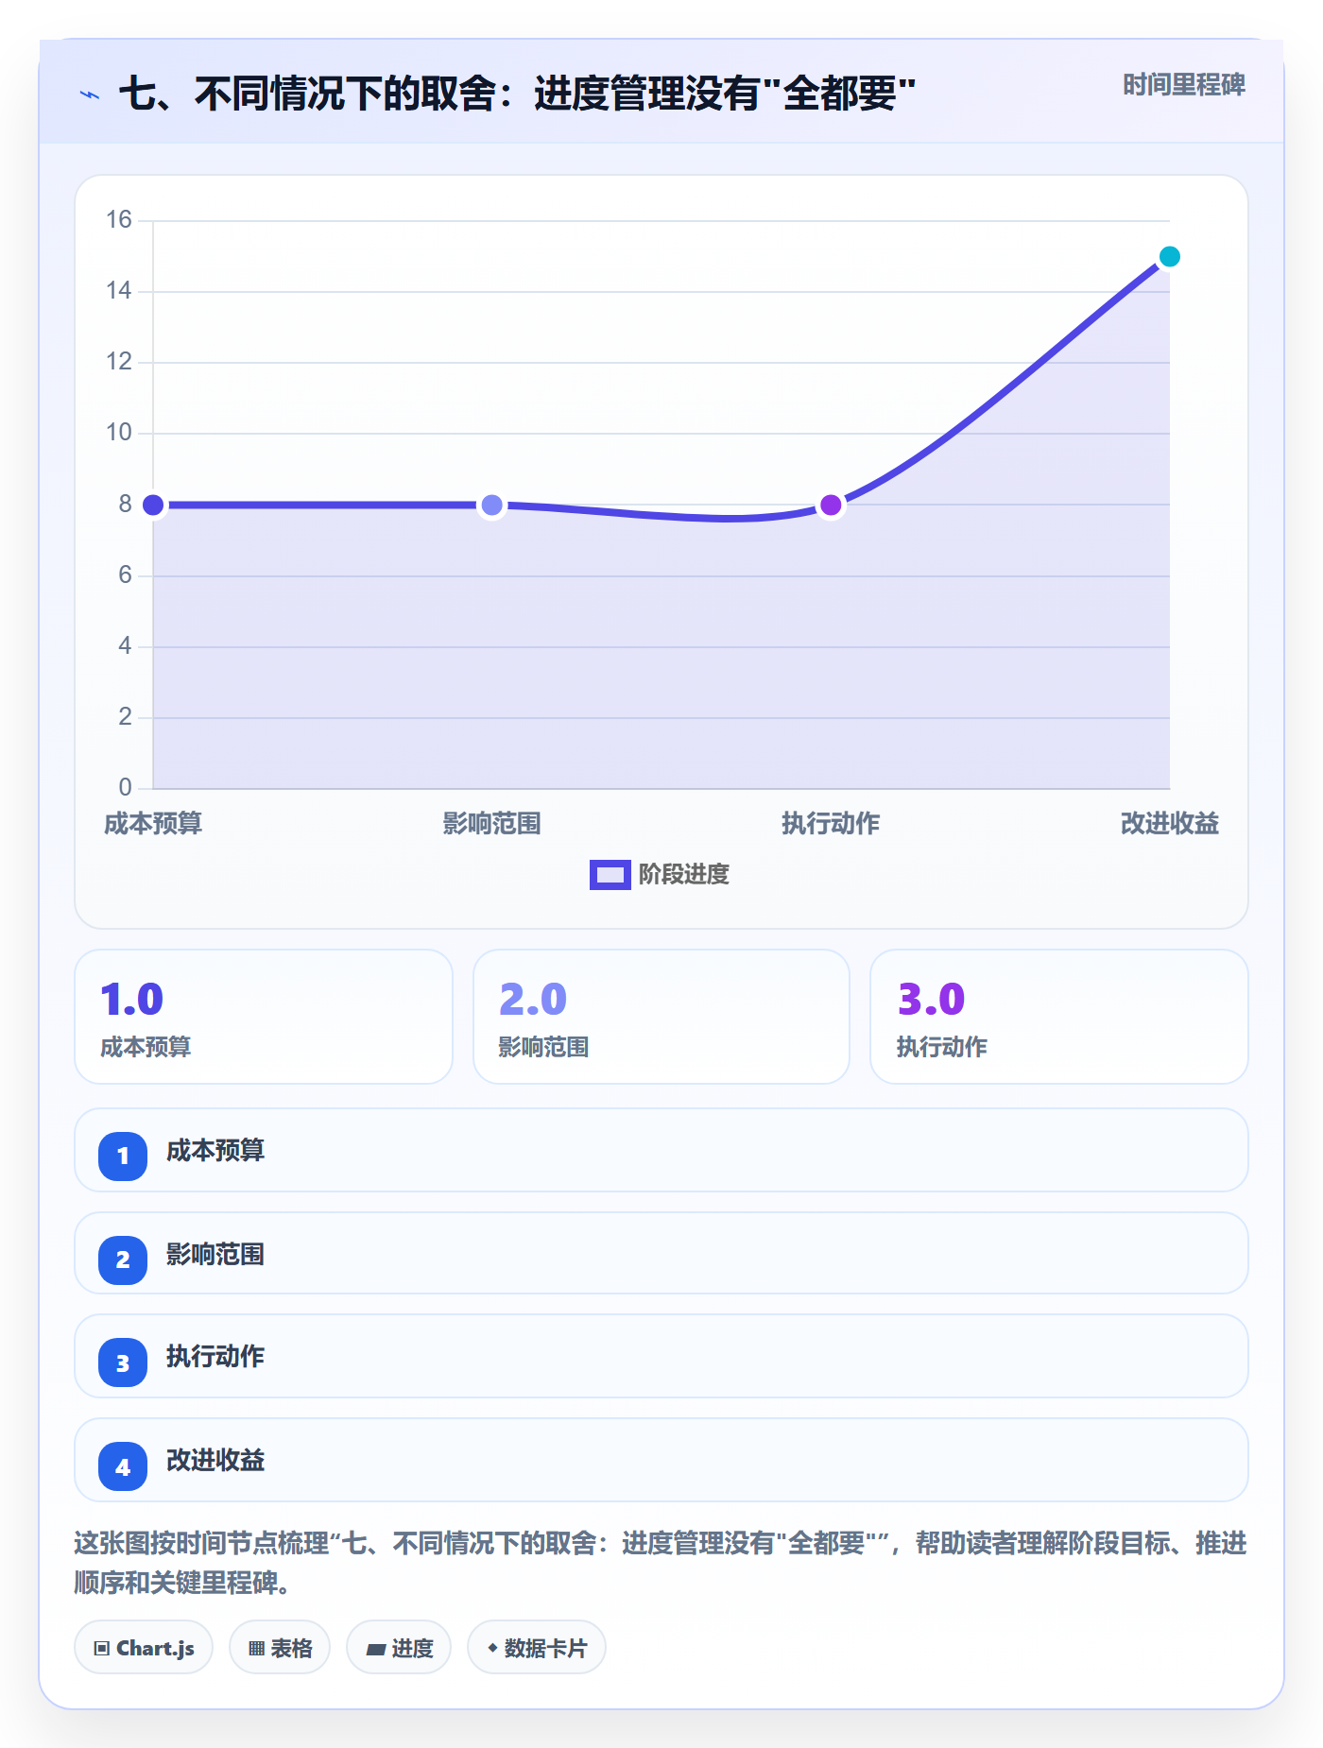Open the 1.0 成本预算 data card
Viewport: 1323px width, 1748px height.
264,1017
